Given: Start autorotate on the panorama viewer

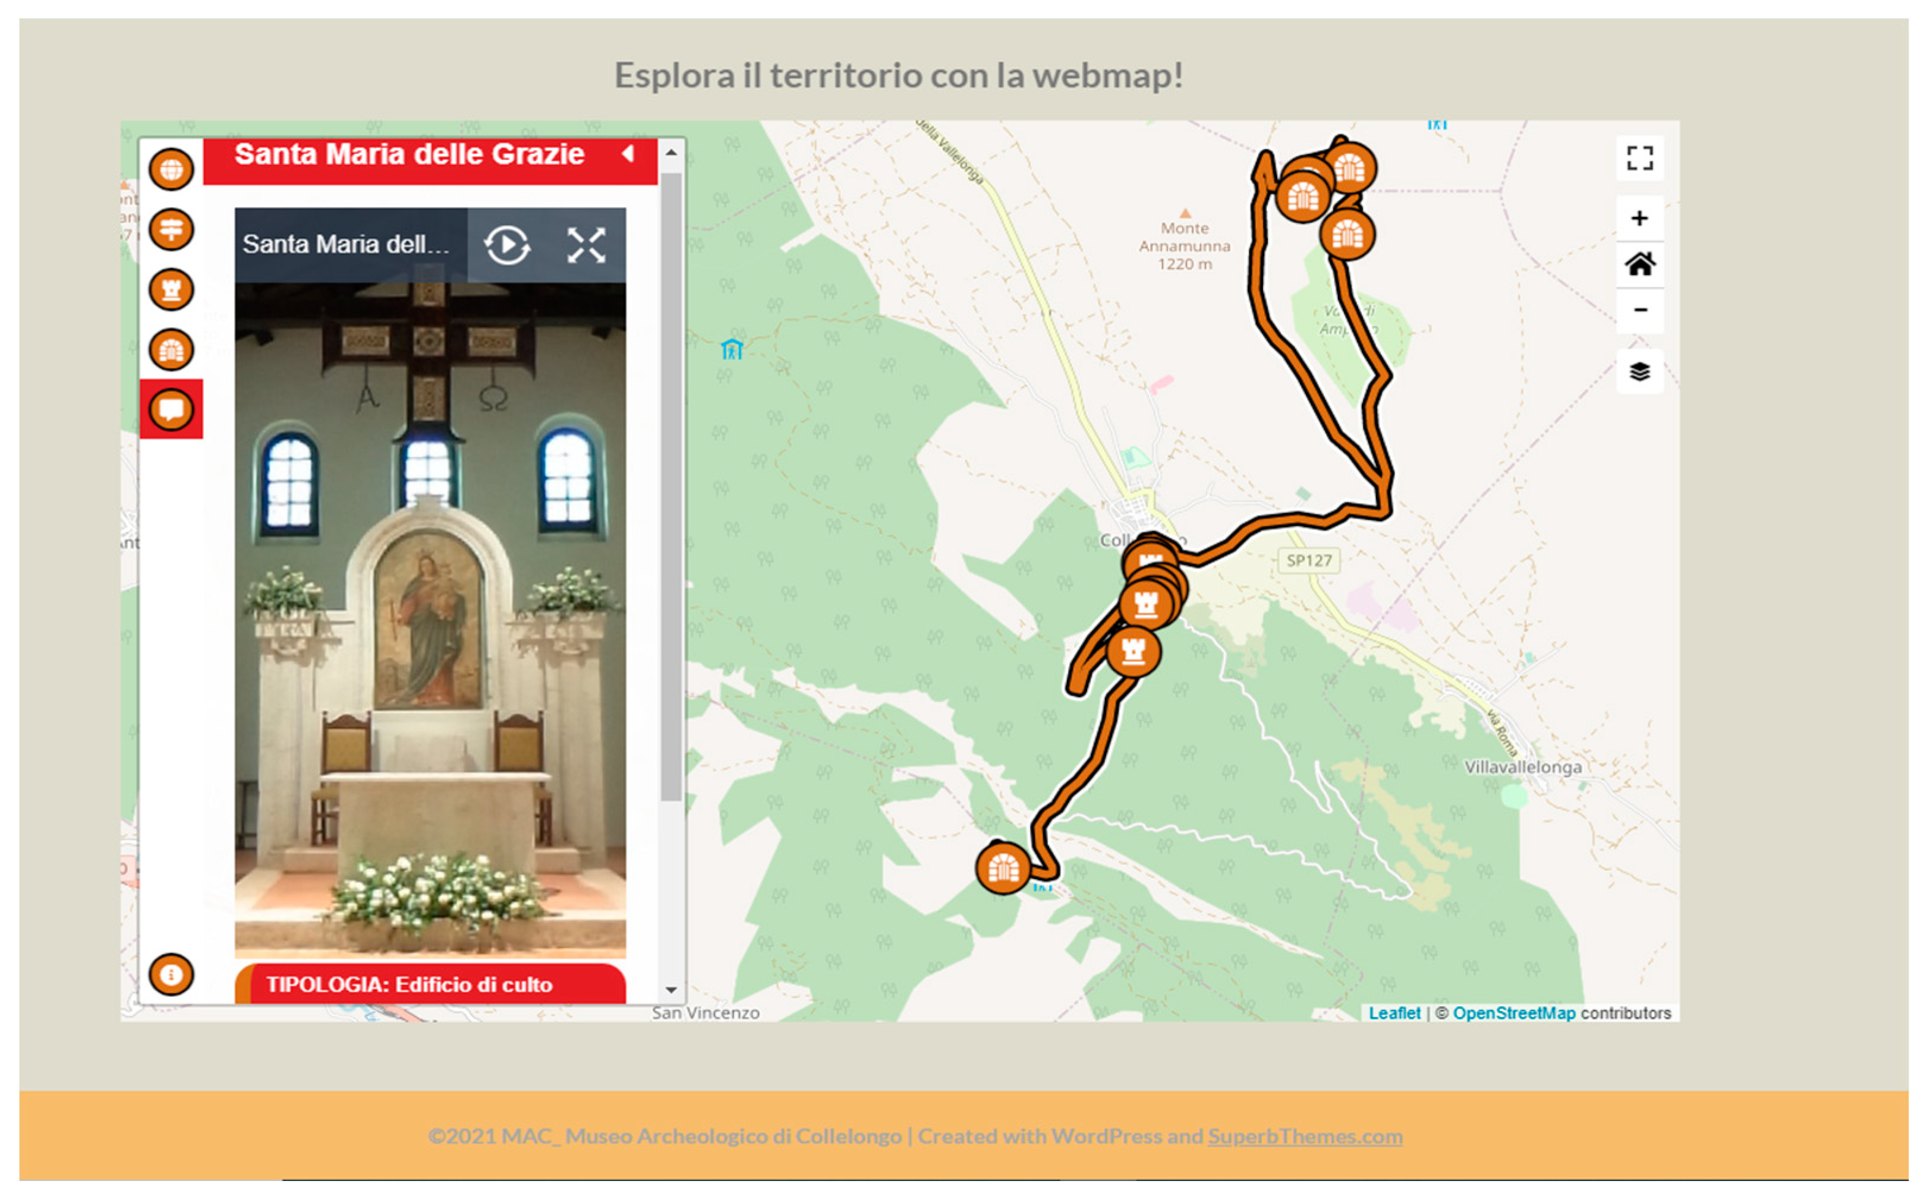Looking at the screenshot, I should (x=507, y=245).
